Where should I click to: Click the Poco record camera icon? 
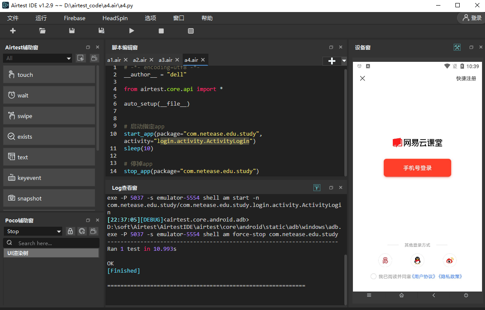tap(93, 231)
